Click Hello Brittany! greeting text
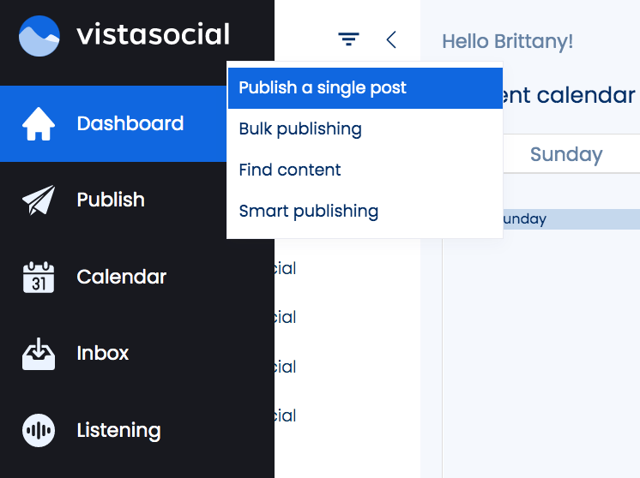Viewport: 640px width, 478px height. pos(507,42)
